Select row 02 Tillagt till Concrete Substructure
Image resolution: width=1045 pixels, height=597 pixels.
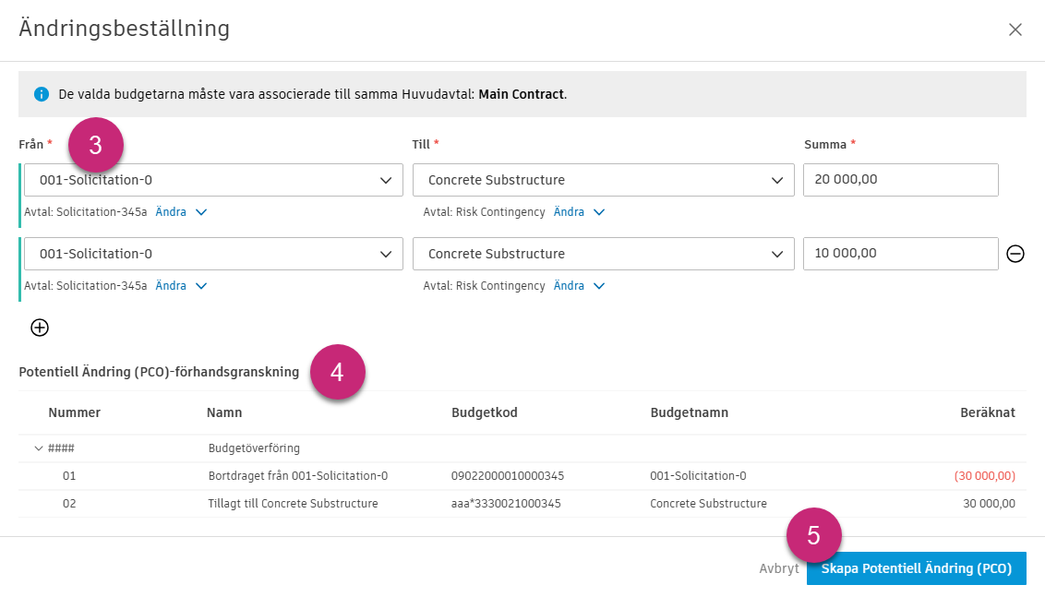[294, 504]
